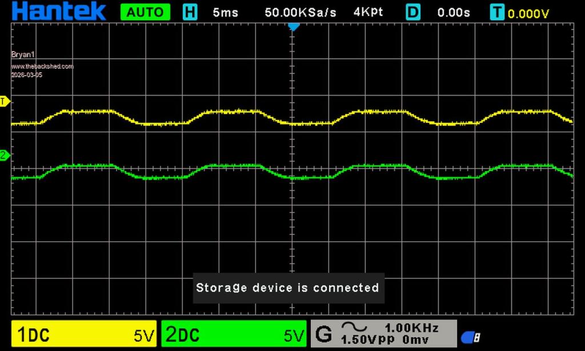Click the H horizontal timebase icon

(190, 12)
